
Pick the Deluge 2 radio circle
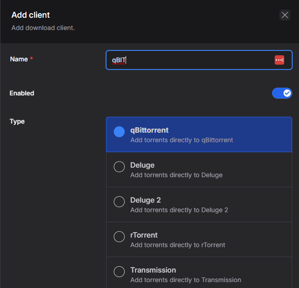[x=119, y=202]
